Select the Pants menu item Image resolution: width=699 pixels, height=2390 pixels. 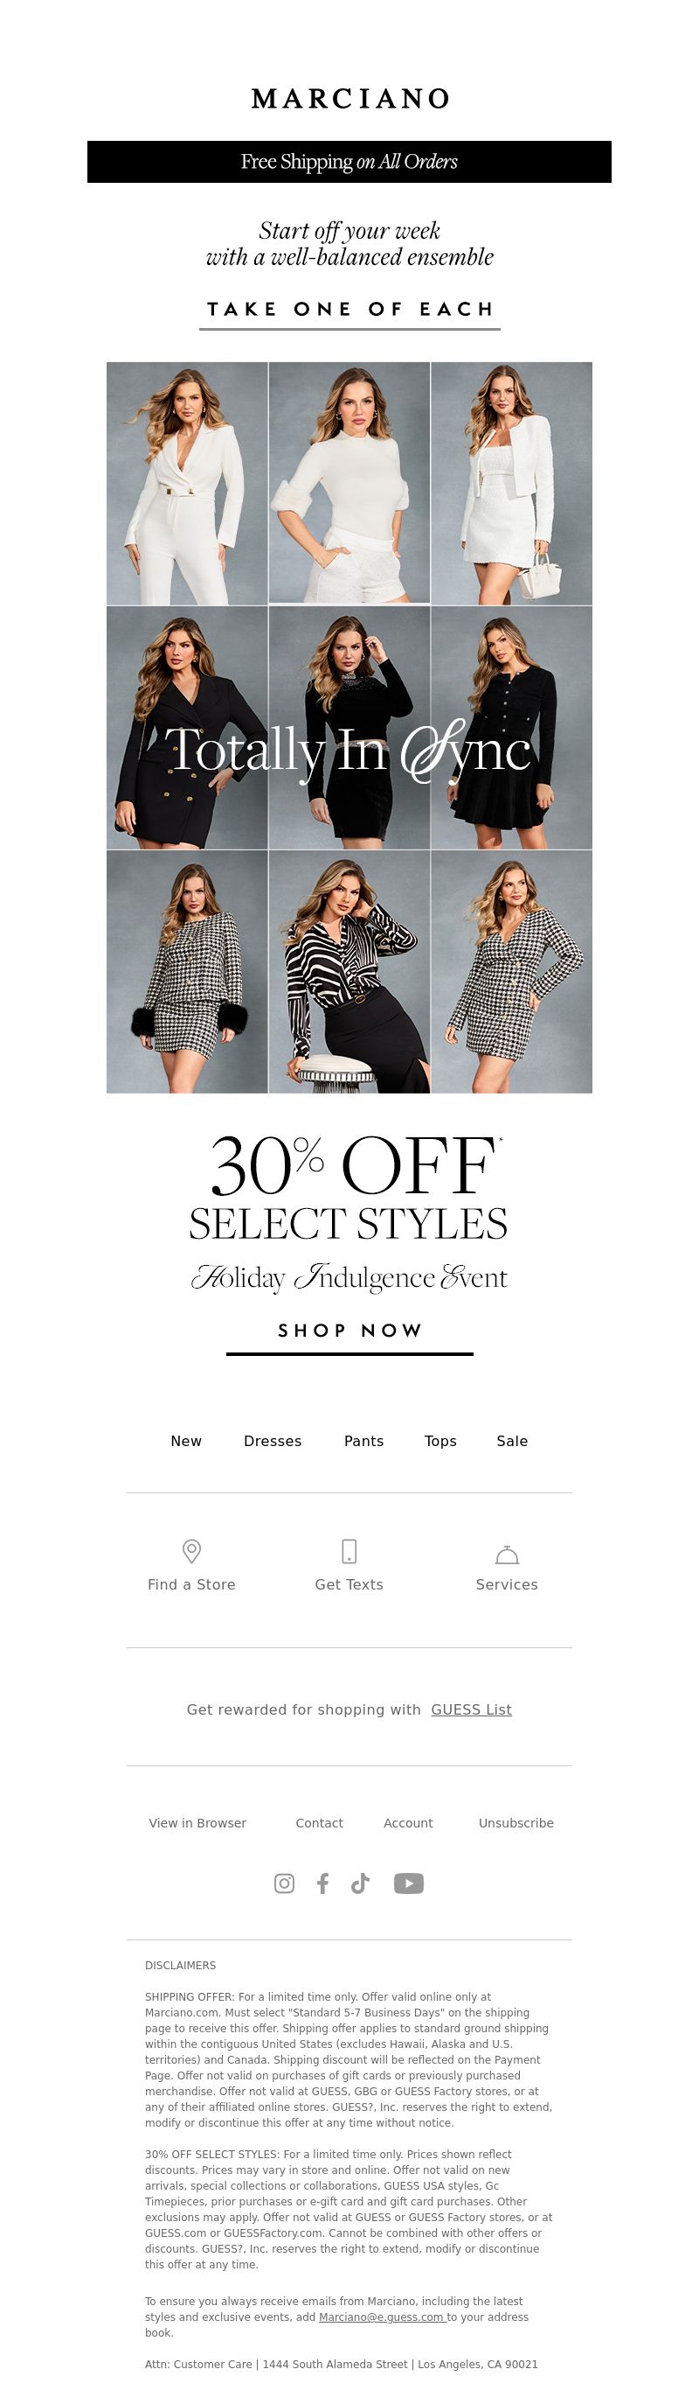(x=363, y=1441)
